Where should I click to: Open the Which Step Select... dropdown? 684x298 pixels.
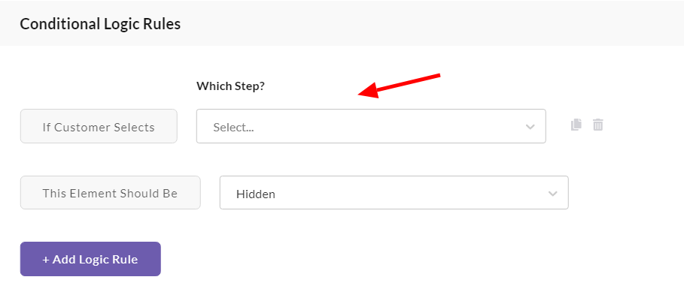point(371,126)
